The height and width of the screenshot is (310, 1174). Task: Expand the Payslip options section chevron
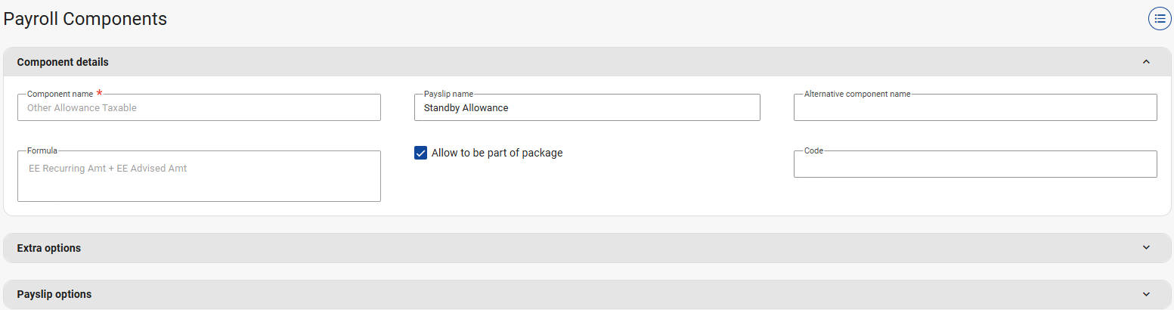coord(1146,294)
